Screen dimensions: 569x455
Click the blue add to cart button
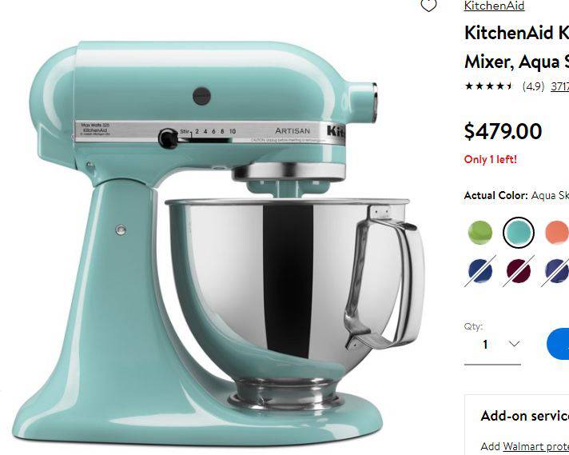pyautogui.click(x=558, y=344)
